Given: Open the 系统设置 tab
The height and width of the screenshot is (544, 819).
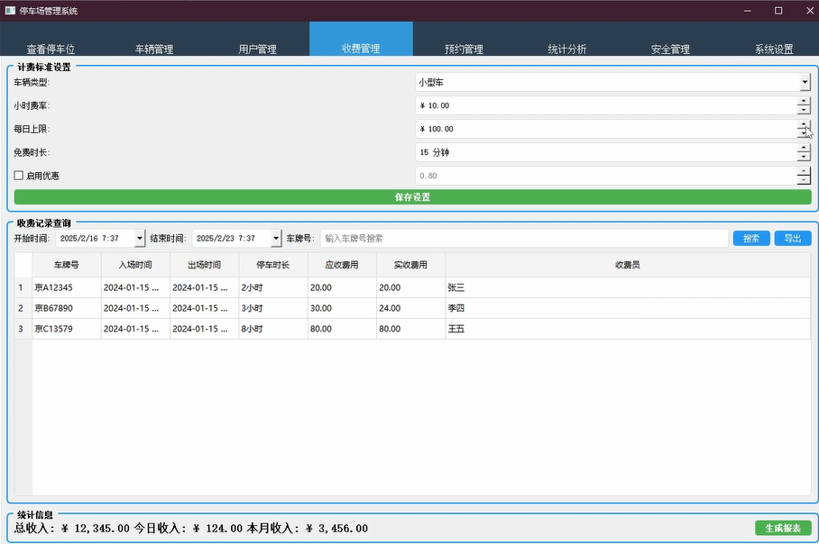Looking at the screenshot, I should pyautogui.click(x=774, y=40).
